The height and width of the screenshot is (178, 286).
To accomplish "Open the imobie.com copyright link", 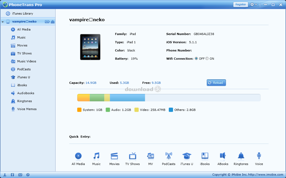I will click(x=266, y=175).
